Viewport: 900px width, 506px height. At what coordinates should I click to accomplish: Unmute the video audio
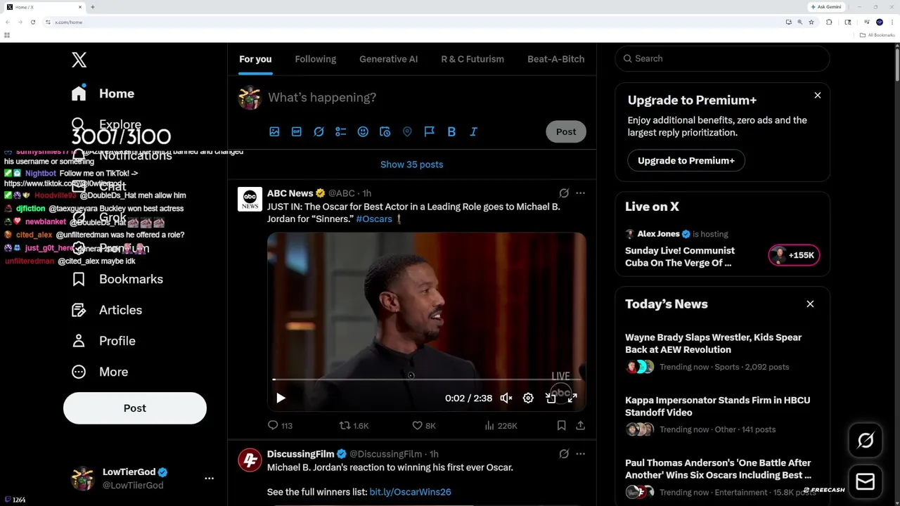pos(506,398)
